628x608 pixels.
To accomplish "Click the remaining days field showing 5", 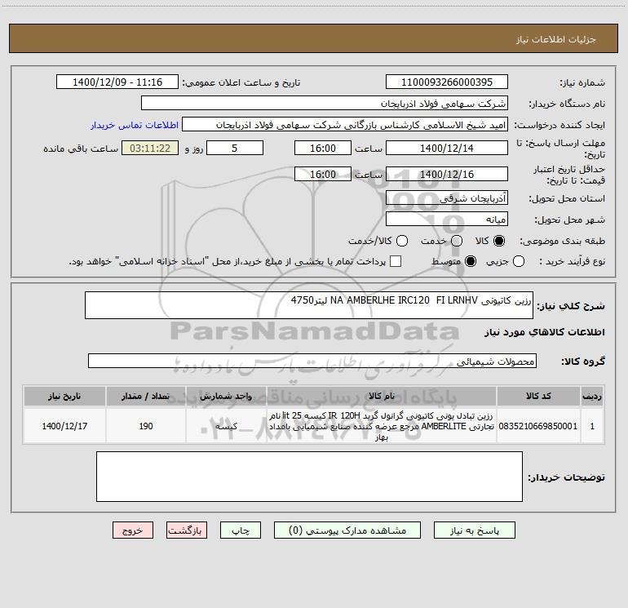I will (235, 148).
